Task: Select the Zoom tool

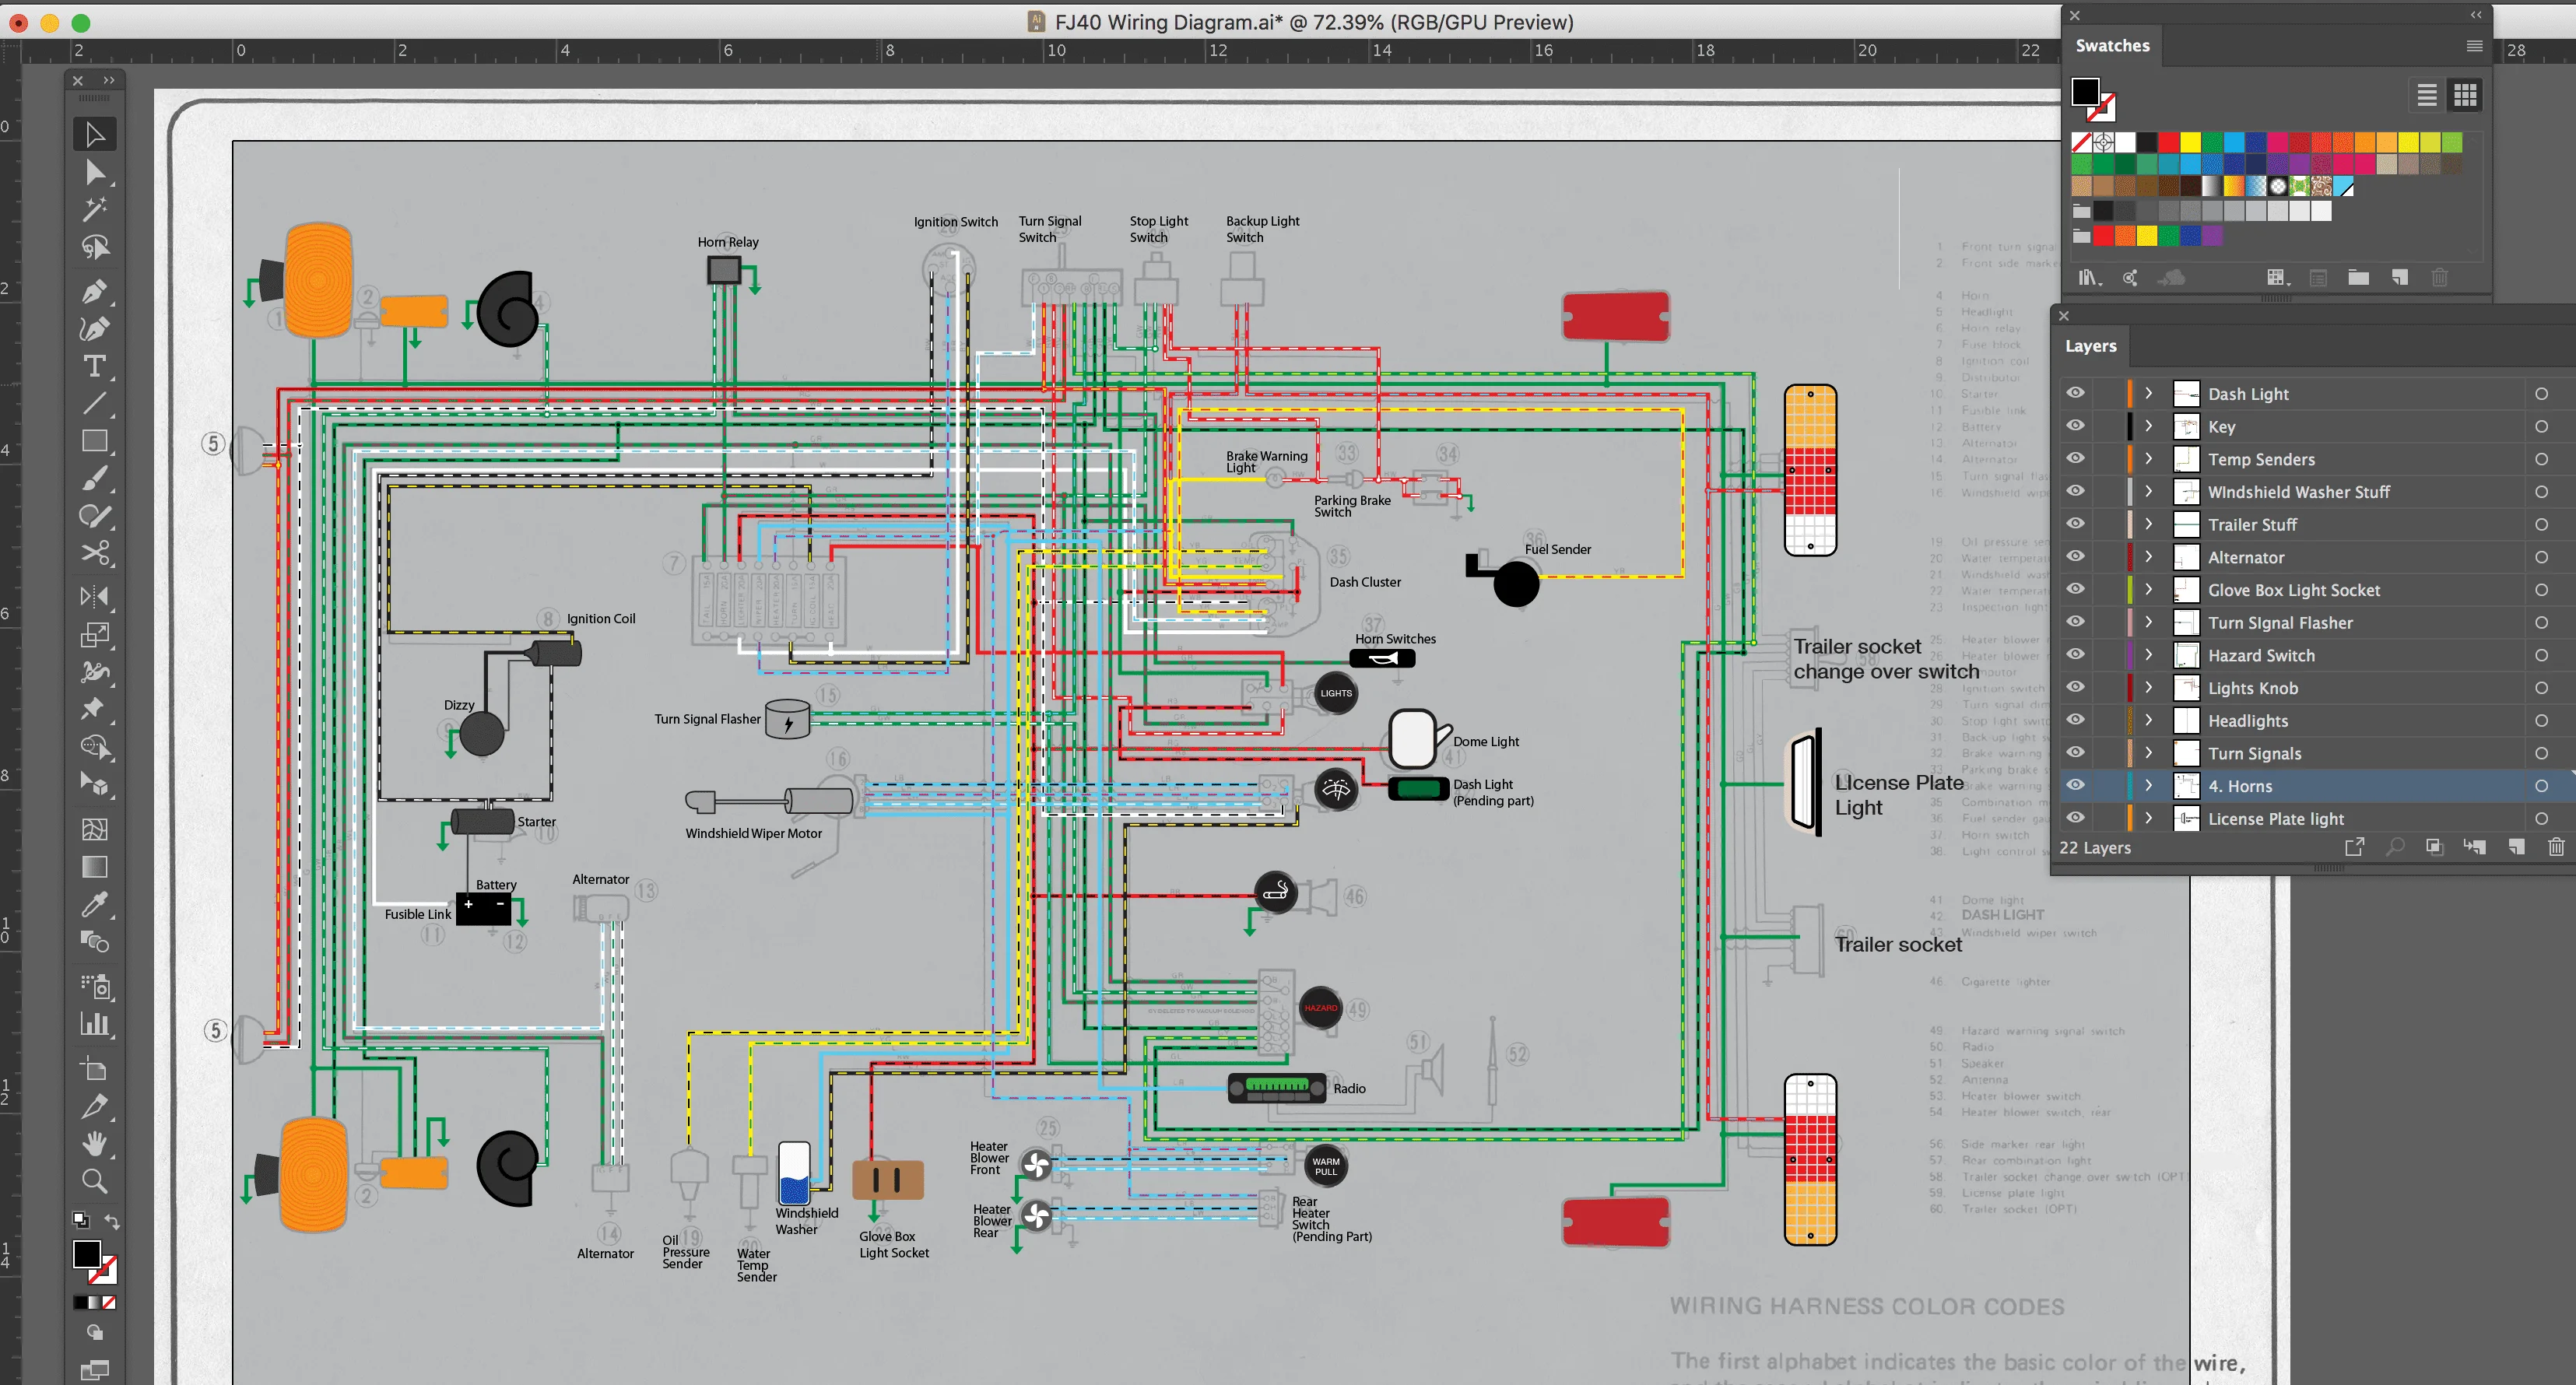Action: 94,1181
